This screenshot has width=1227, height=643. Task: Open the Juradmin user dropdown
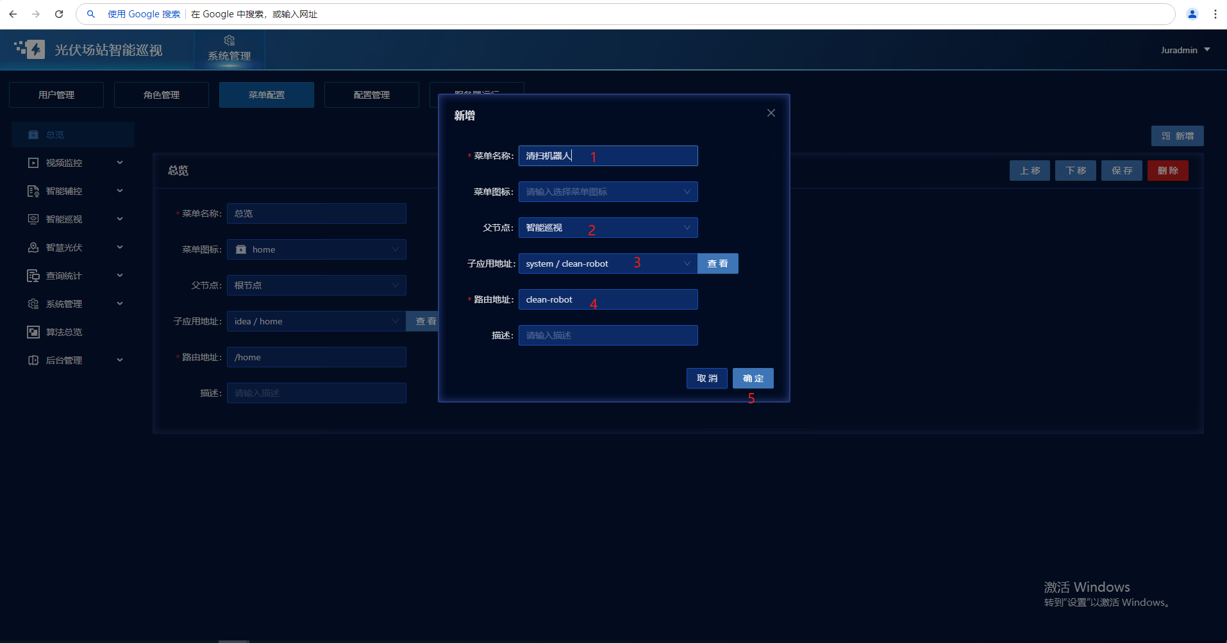(x=1185, y=50)
